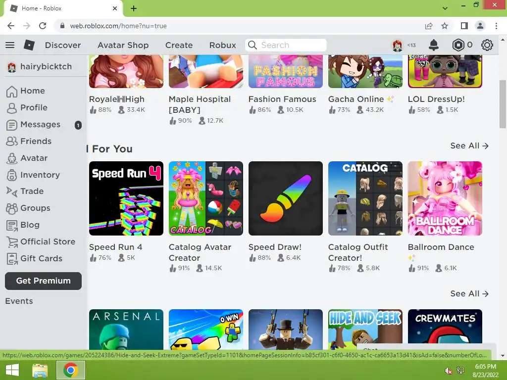Open the Hide and Seek game thumbnail
This screenshot has width=507, height=380.
coord(365,330)
